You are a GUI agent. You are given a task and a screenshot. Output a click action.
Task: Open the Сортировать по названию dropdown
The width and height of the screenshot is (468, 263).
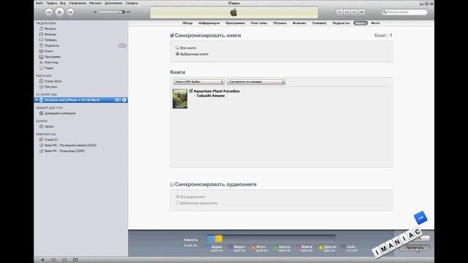click(x=256, y=82)
